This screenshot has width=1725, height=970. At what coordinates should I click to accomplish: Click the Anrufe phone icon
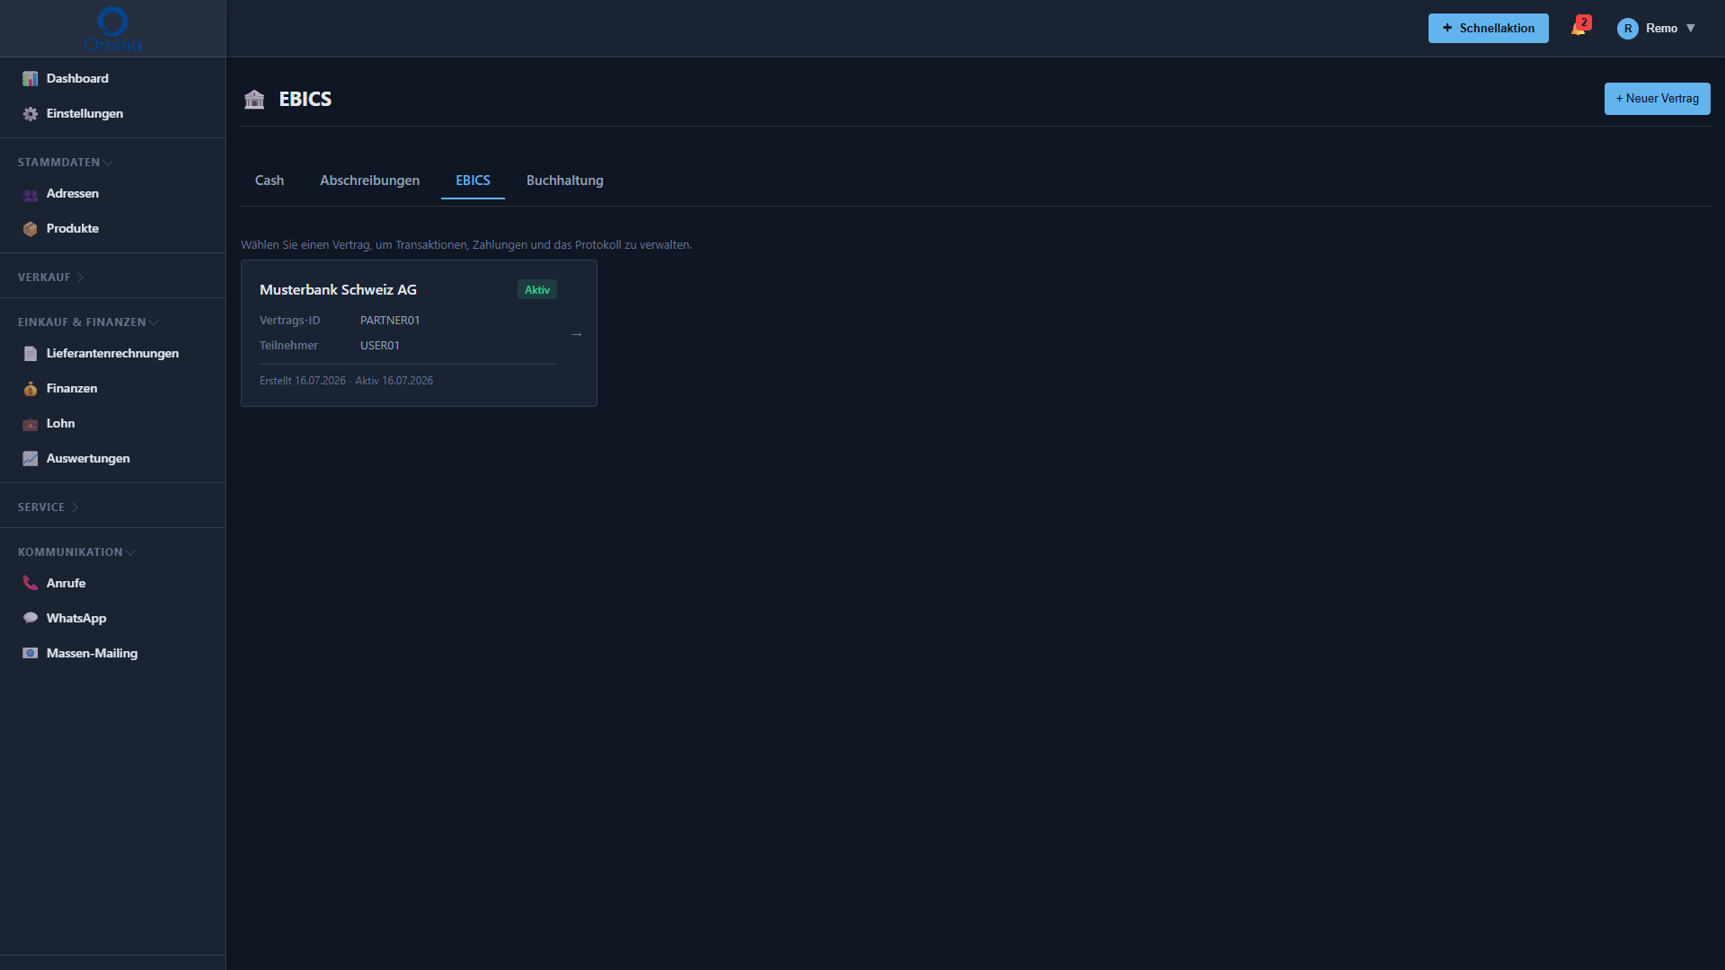coord(31,584)
